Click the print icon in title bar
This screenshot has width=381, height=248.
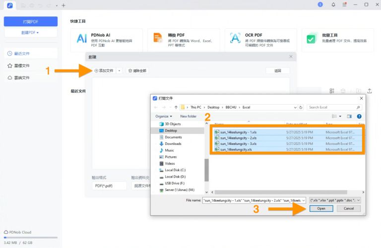click(32, 5)
